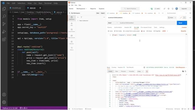Open the VS Code Explorer icon
Viewport: 195px width, 110px height.
click(x=4, y=9)
